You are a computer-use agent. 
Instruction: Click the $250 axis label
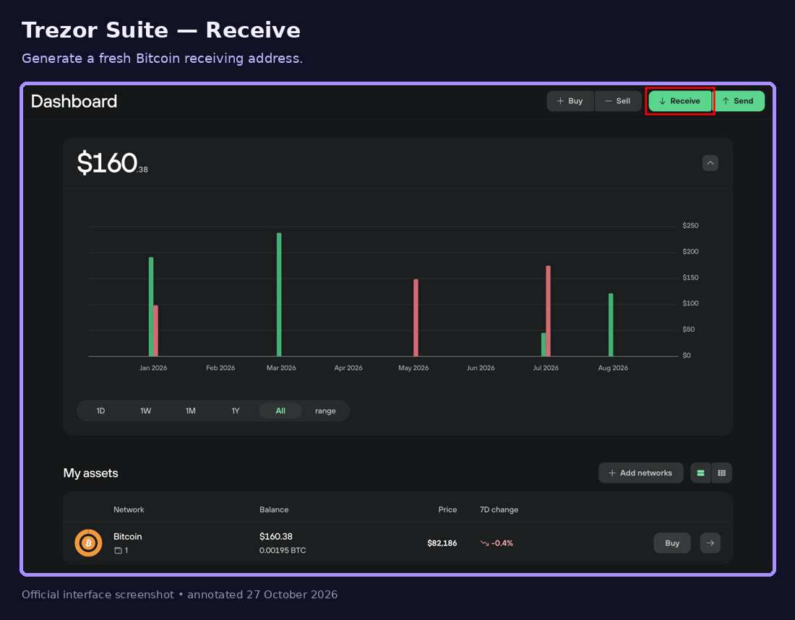690,225
